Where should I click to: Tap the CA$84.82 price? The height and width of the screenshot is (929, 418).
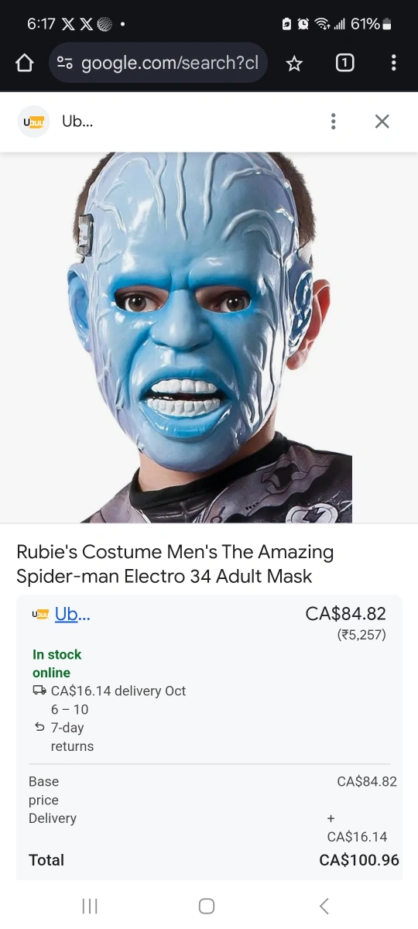[346, 613]
